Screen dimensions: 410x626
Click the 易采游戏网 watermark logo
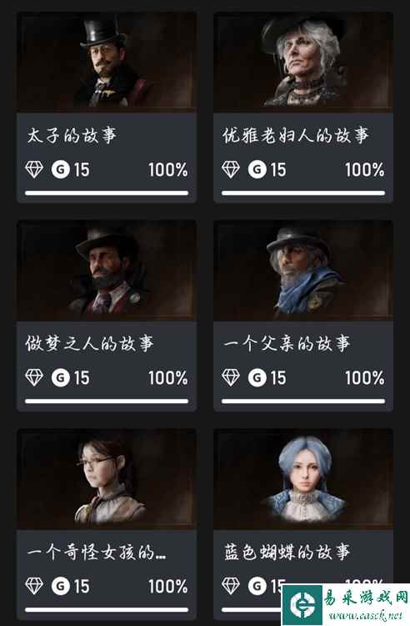(346, 605)
